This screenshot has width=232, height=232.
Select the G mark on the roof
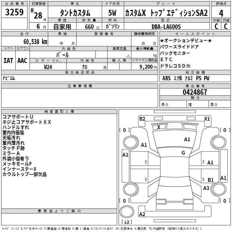(x=183, y=153)
